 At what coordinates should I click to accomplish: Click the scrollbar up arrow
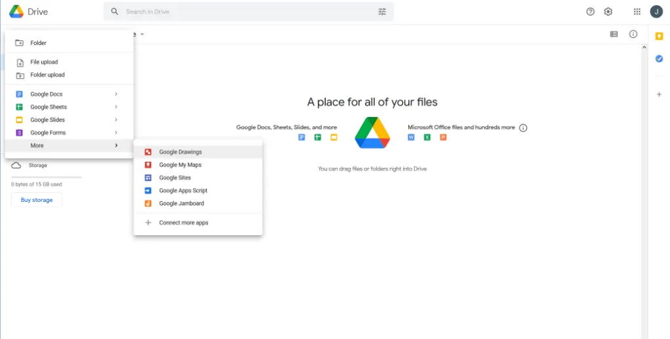tap(644, 47)
